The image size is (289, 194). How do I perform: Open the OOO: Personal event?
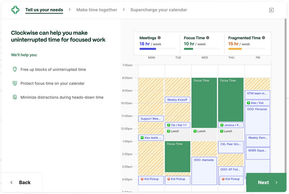257,120
